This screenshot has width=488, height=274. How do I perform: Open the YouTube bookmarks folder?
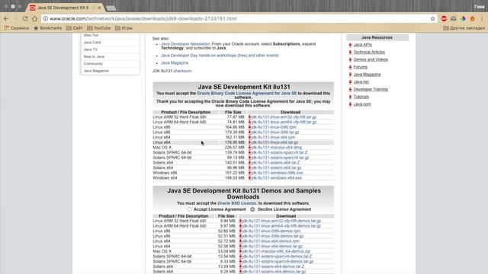click(x=99, y=28)
